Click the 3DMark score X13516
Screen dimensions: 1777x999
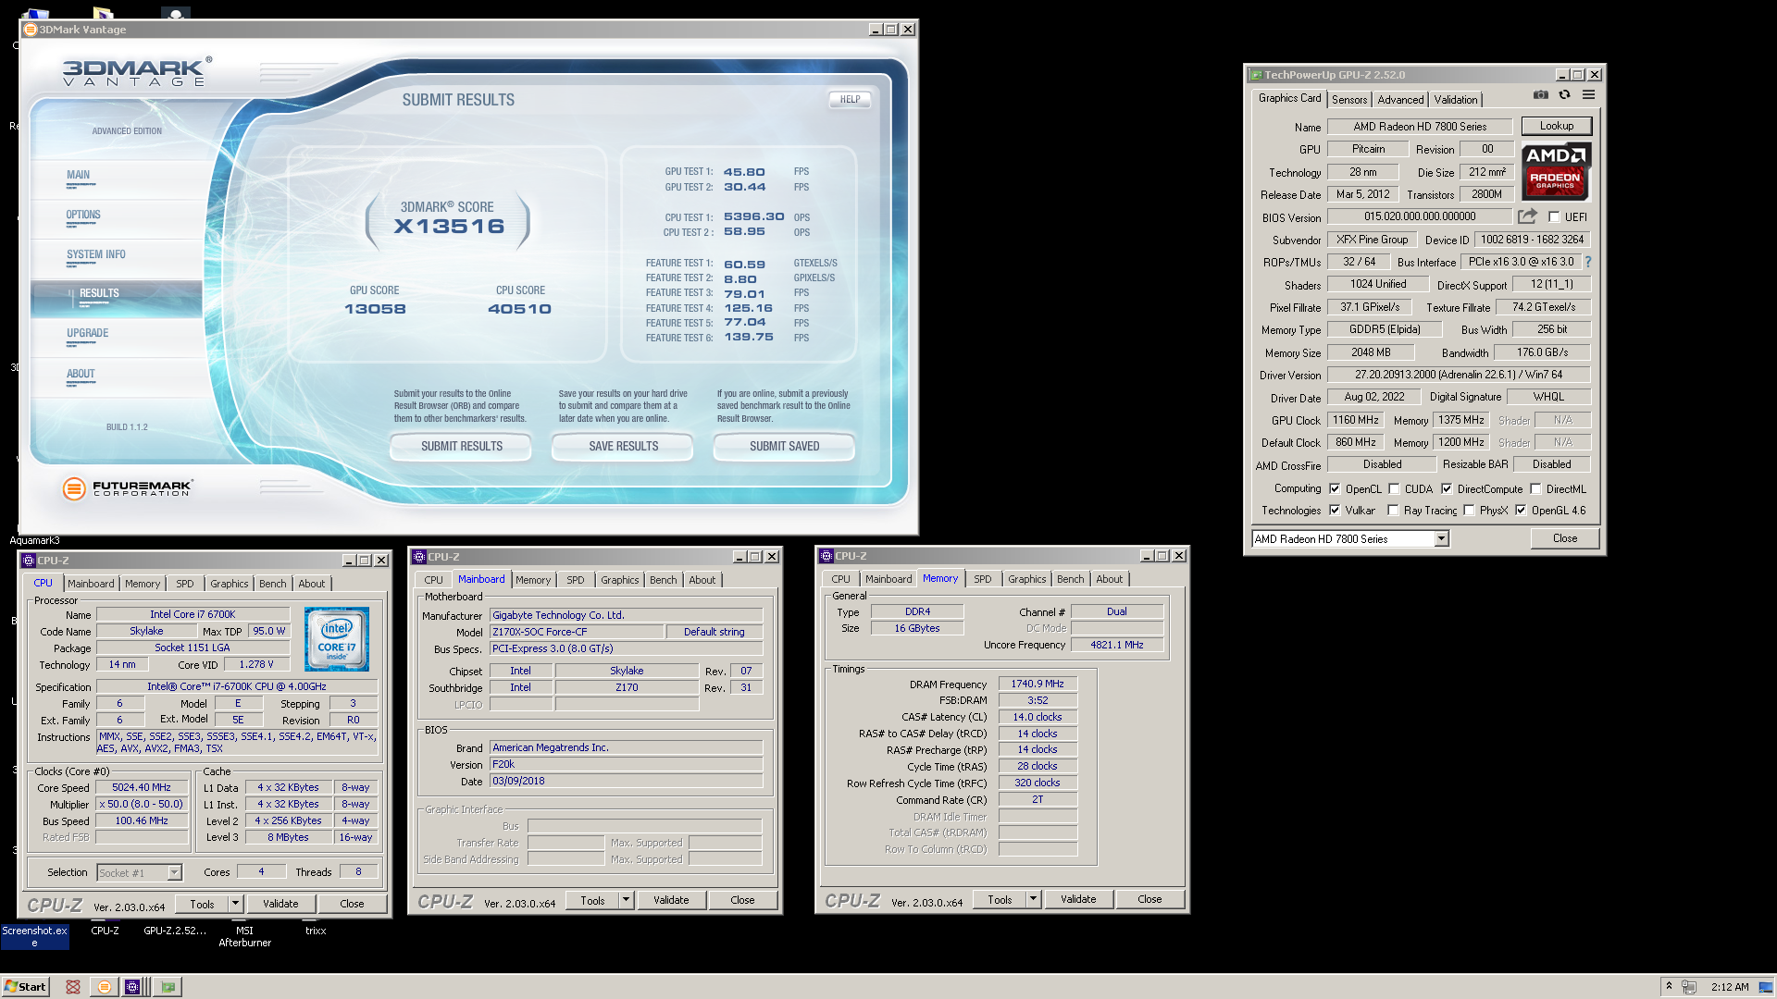(449, 227)
